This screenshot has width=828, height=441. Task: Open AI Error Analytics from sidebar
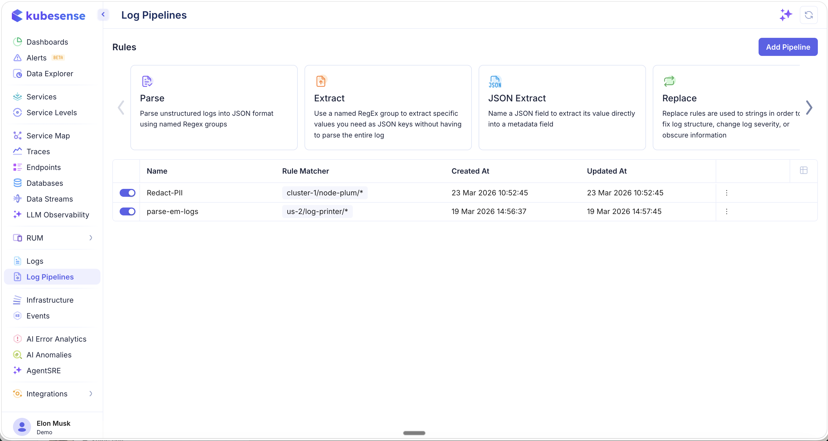pos(56,339)
